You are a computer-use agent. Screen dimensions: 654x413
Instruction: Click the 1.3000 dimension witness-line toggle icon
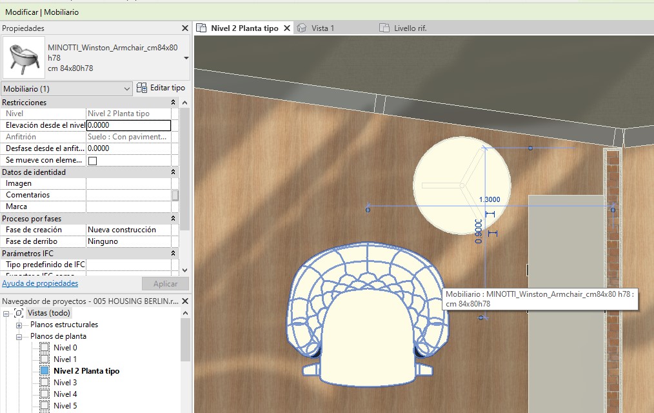[x=490, y=214]
